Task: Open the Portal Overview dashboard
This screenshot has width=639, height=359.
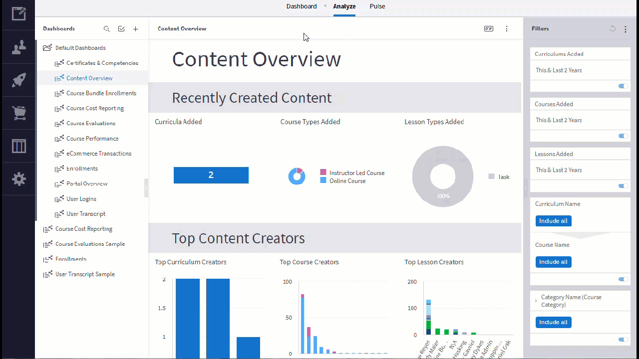Action: coord(87,183)
